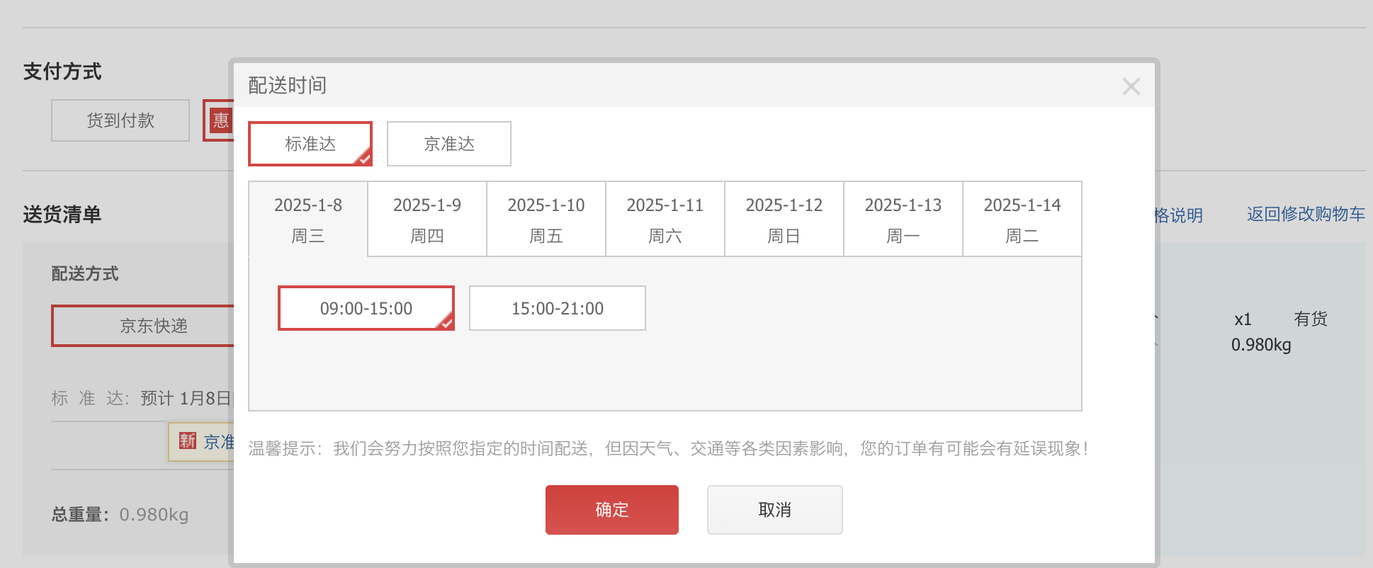Click the 有货 stock status text

coord(1311,319)
